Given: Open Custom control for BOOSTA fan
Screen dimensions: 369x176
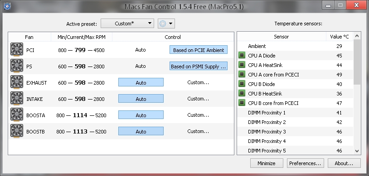Looking at the screenshot, I should (198, 115).
